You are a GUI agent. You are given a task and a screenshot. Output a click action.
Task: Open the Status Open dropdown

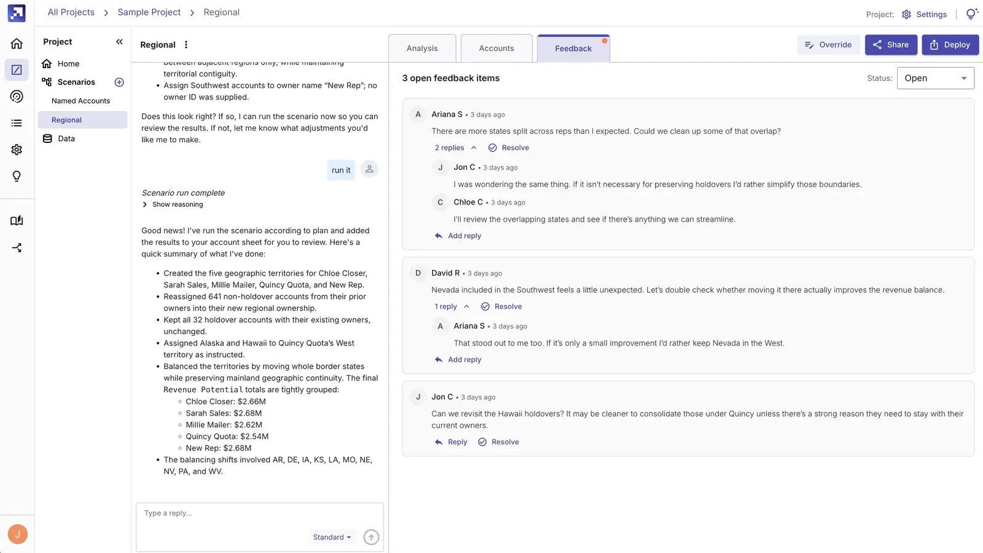tap(935, 78)
